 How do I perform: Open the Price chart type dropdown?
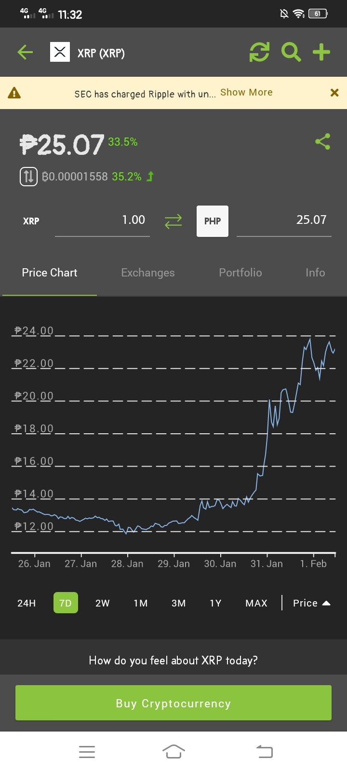click(312, 603)
